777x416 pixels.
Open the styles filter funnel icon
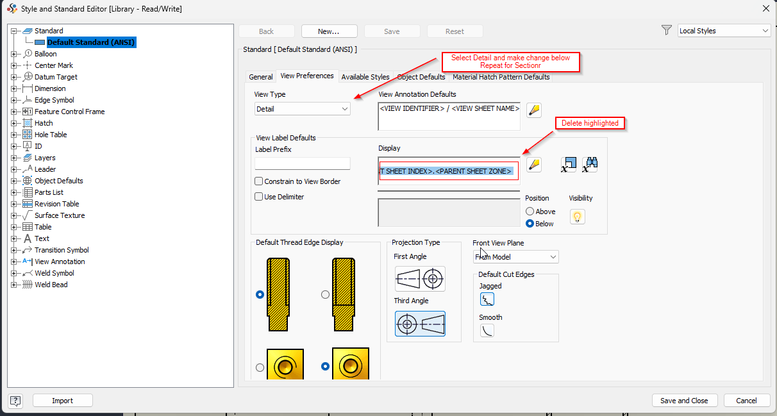tap(667, 29)
